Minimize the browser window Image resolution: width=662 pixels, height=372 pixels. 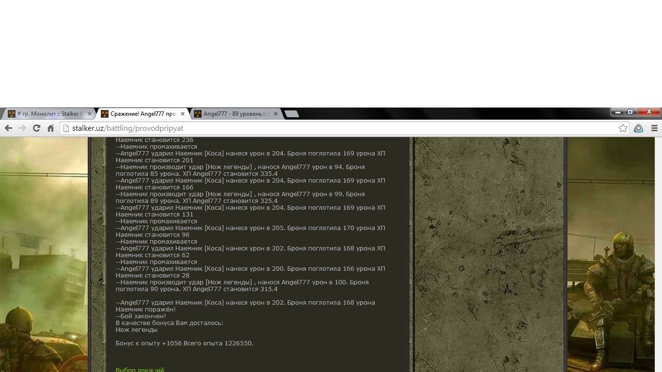(617, 112)
